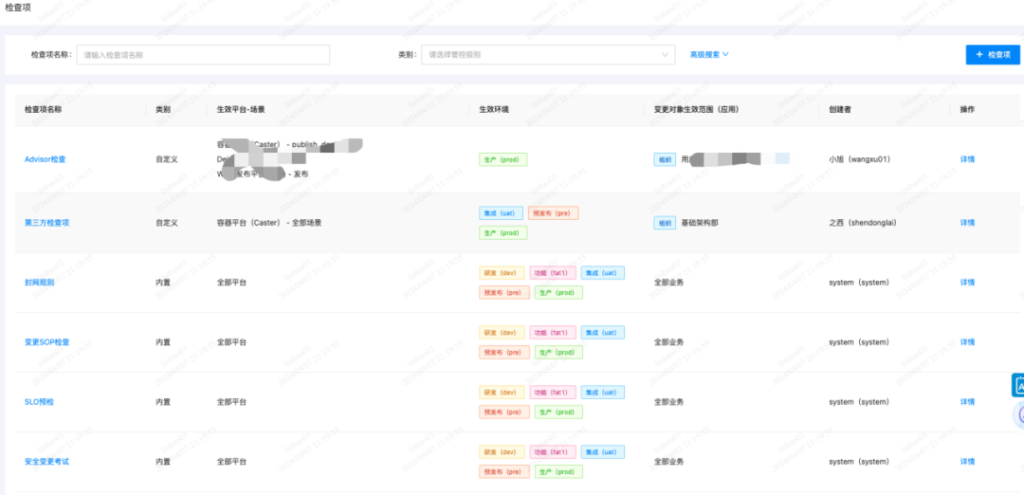The height and width of the screenshot is (495, 1024).
Task: Click the 检查项名称 search input field
Action: [203, 55]
